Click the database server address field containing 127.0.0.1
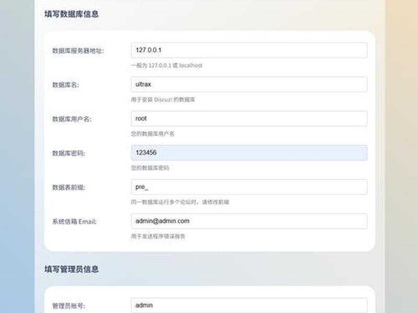This screenshot has width=418, height=313. tap(249, 50)
